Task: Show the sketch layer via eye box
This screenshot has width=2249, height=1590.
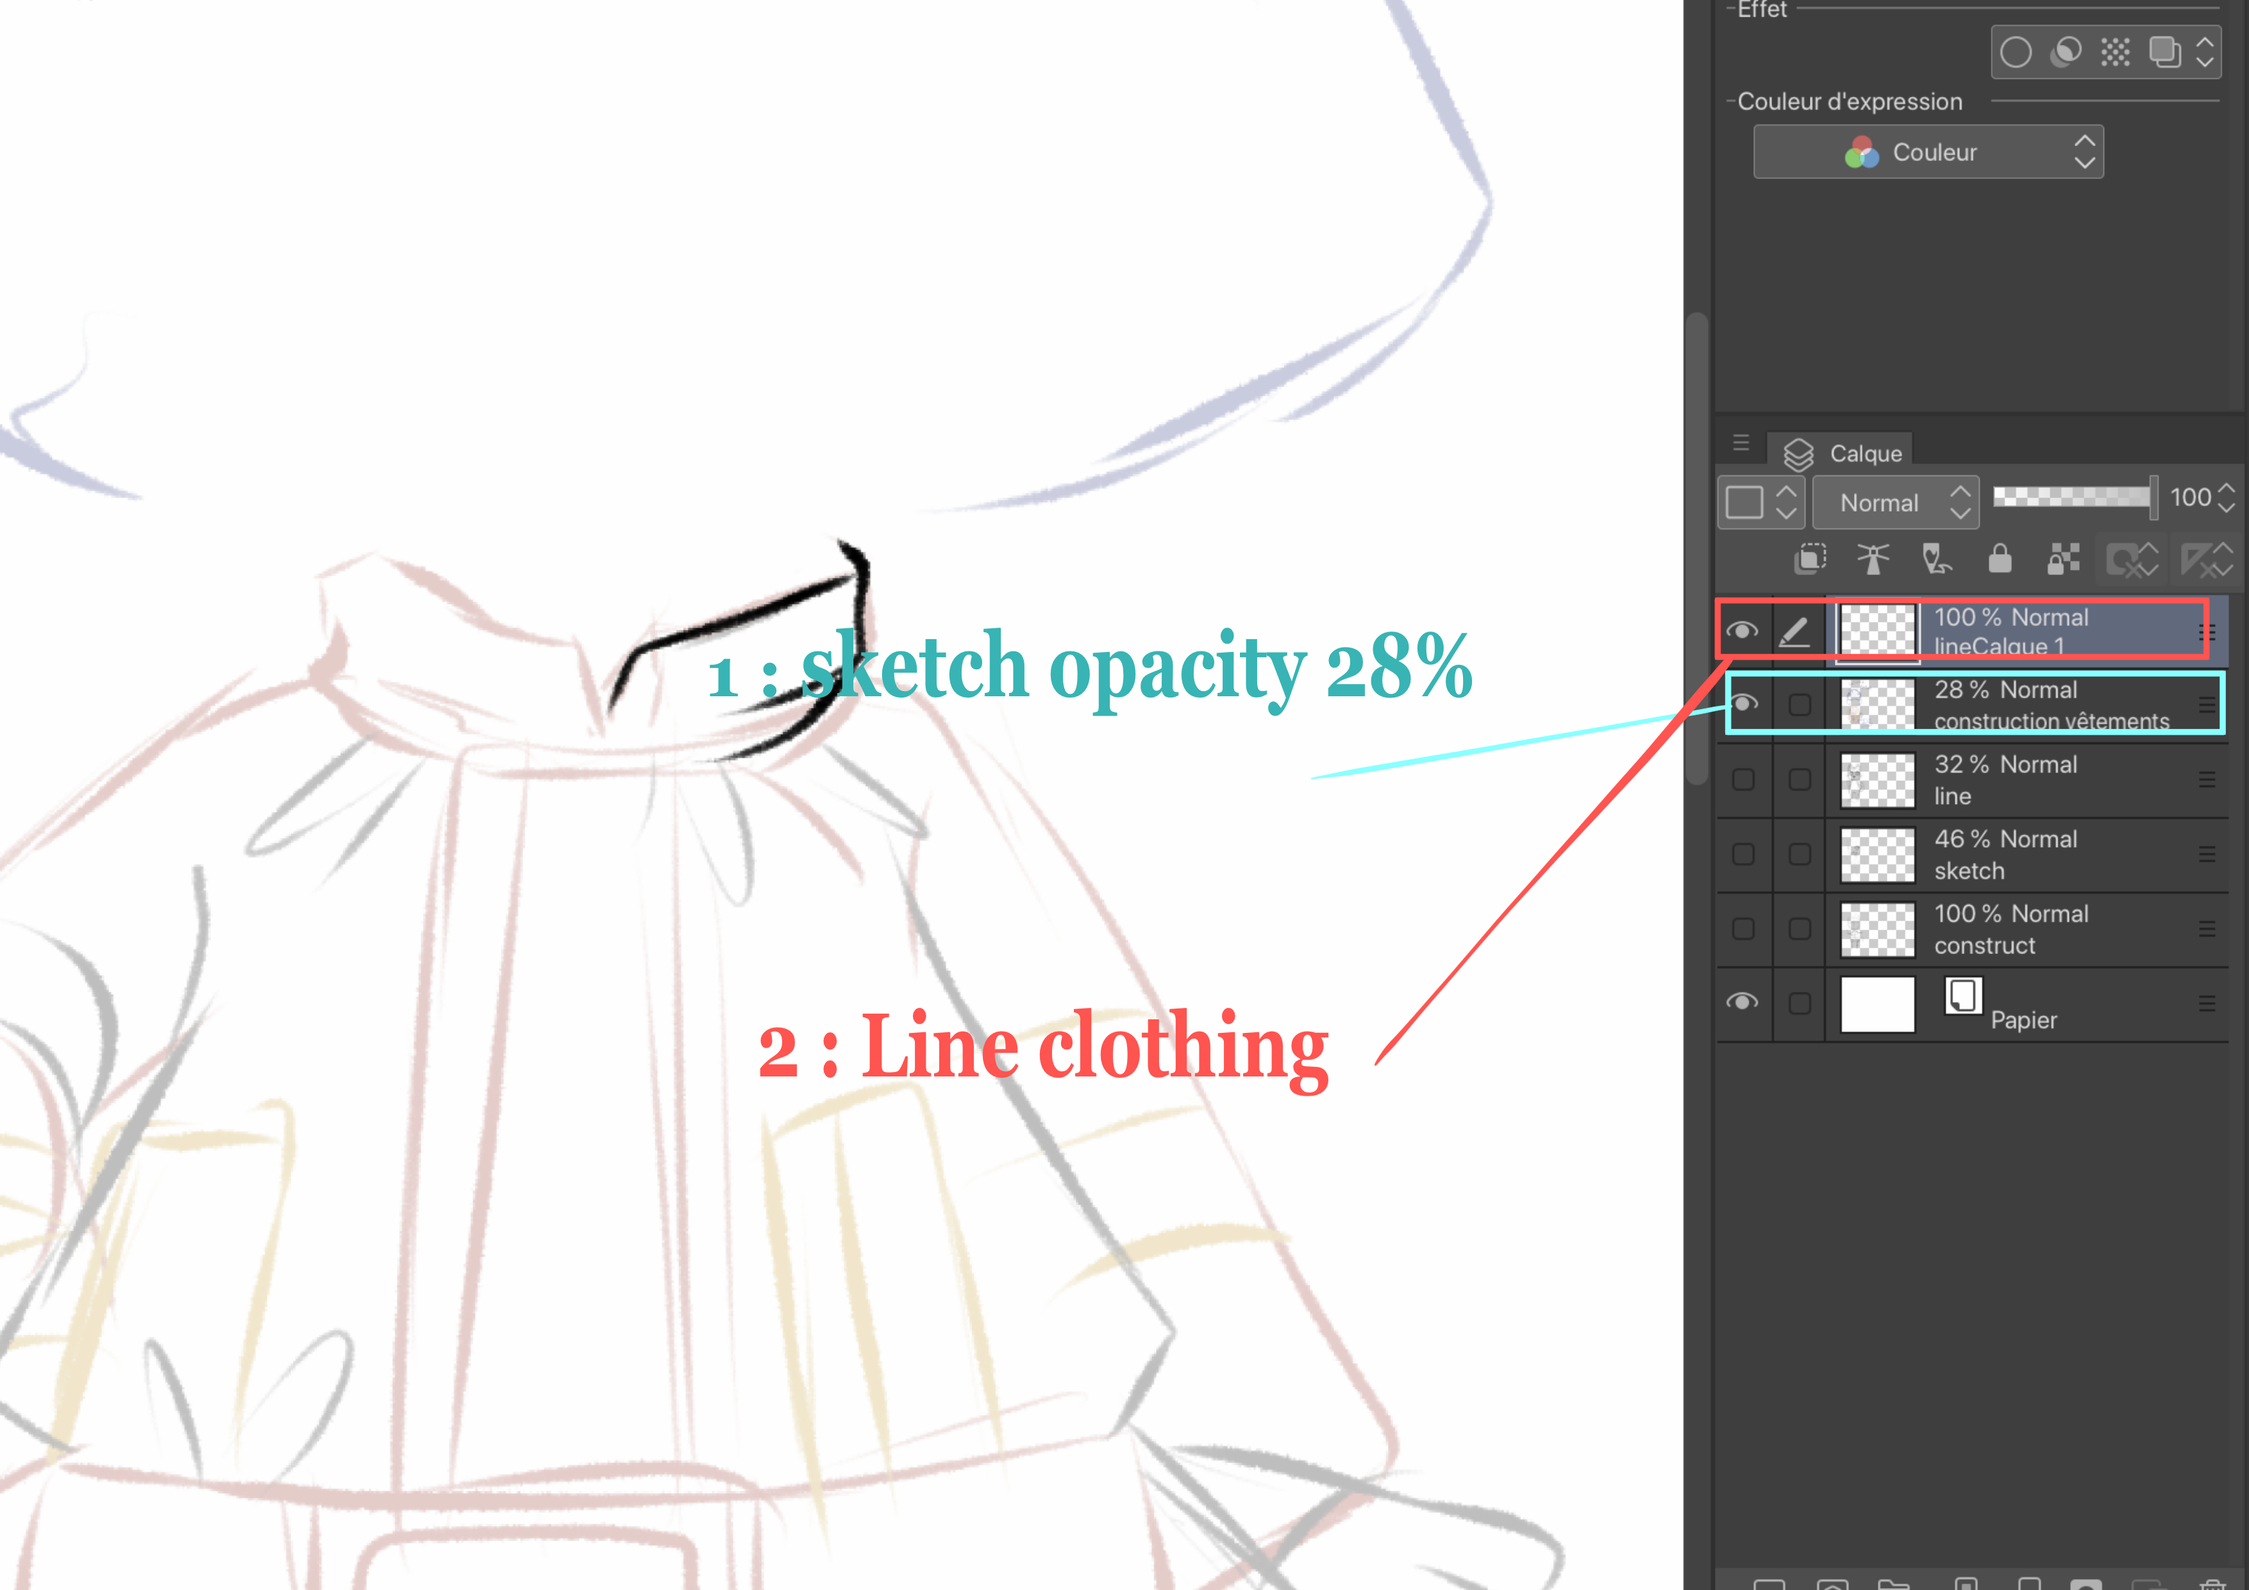Action: (1743, 854)
